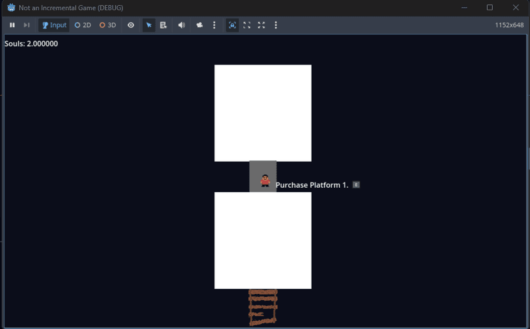530x329 pixels.
Task: Click the Purchase Platform 1 prompt
Action: click(312, 185)
